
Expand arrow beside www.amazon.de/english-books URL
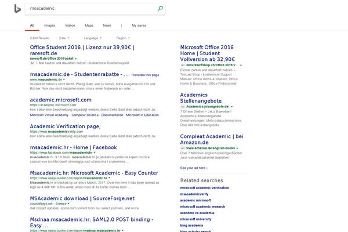pyautogui.click(x=237, y=148)
